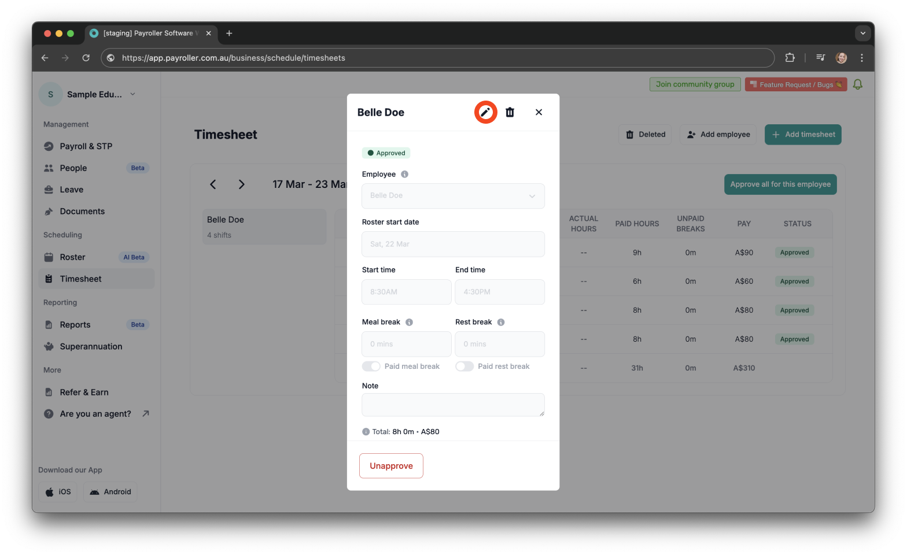The height and width of the screenshot is (555, 907).
Task: Toggle the Paid rest break switch
Action: pos(464,367)
